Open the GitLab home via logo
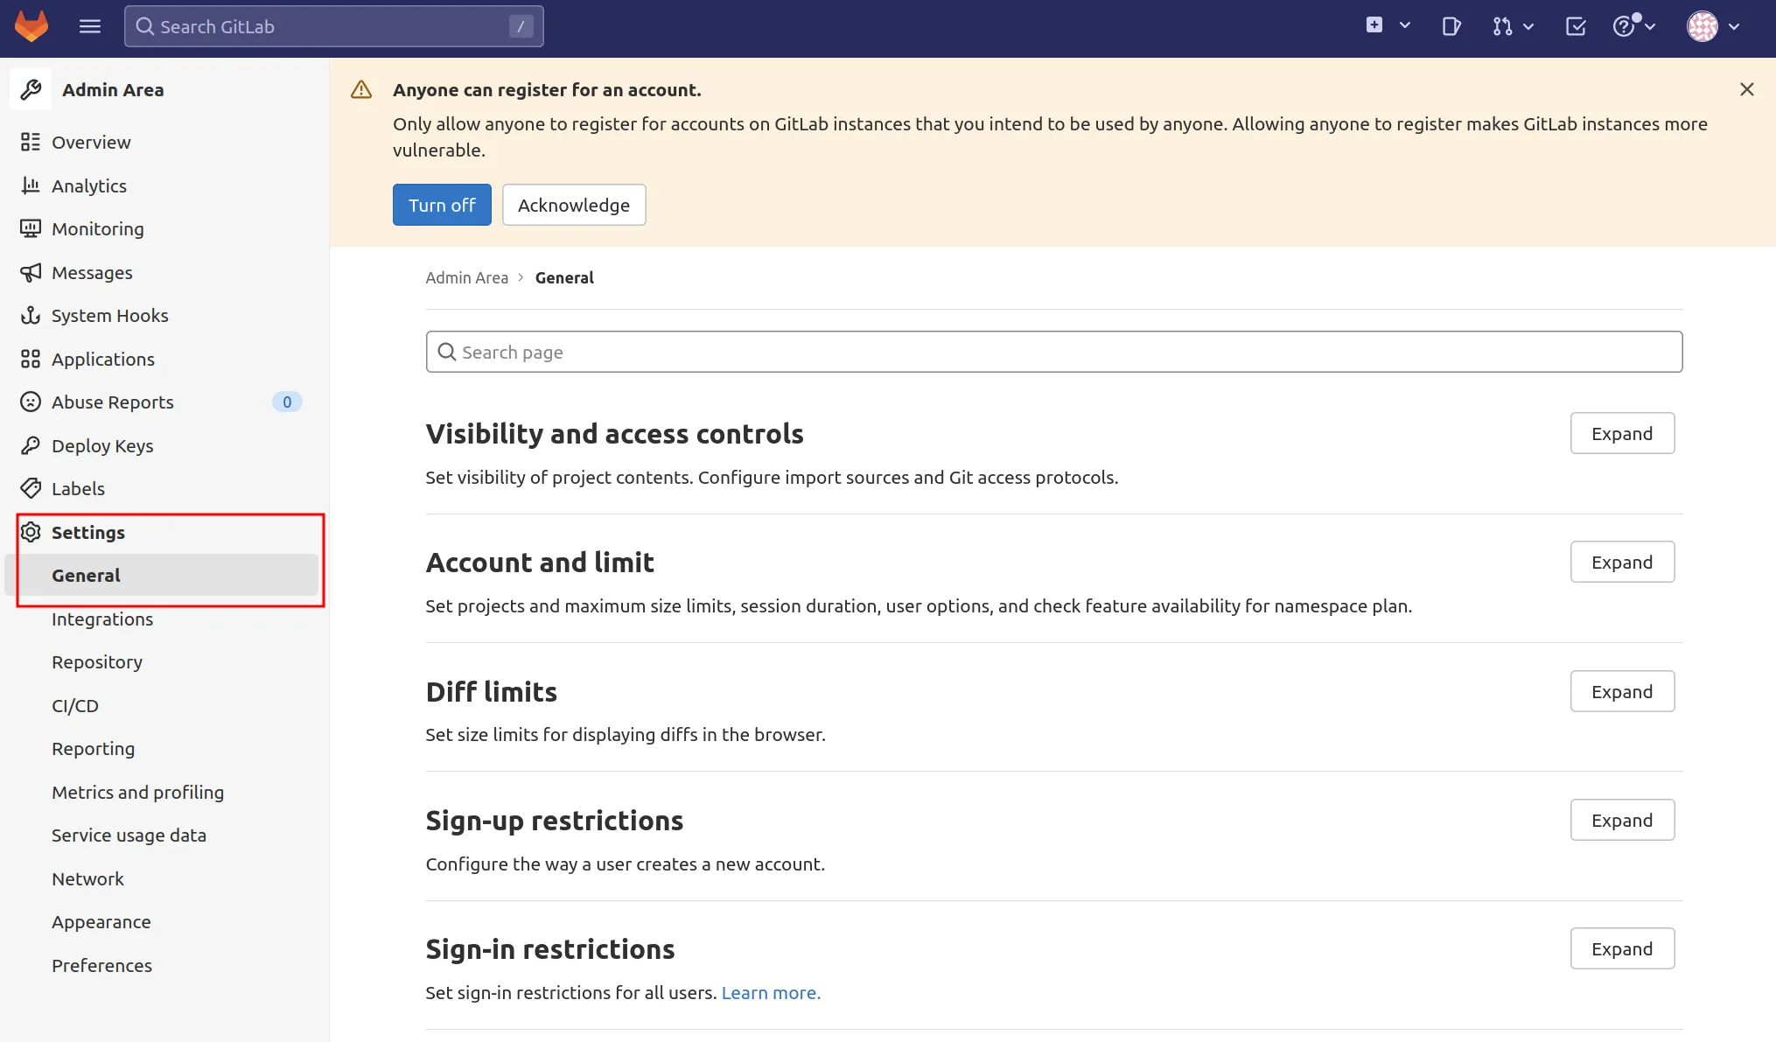Image resolution: width=1776 pixels, height=1042 pixels. 31,26
